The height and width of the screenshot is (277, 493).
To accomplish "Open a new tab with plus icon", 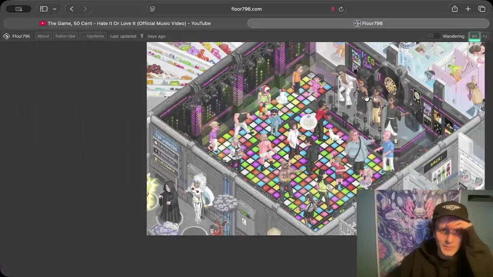I will pyautogui.click(x=468, y=9).
